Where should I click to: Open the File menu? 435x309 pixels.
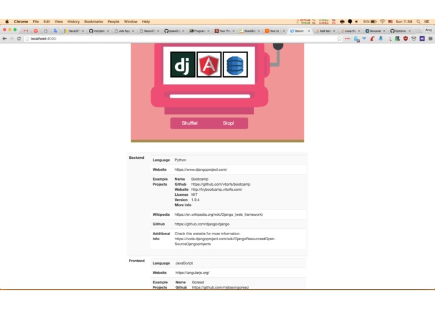pos(36,22)
